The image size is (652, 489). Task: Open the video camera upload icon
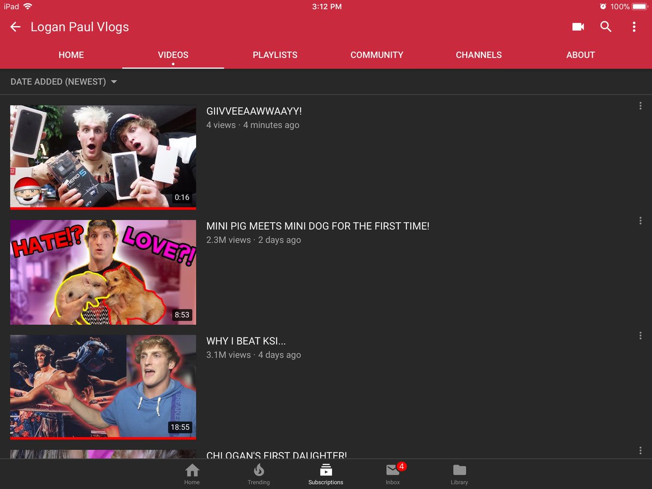(x=578, y=27)
